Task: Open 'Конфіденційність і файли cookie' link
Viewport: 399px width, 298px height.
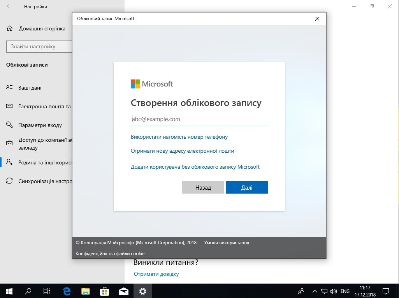Action: tap(110, 254)
